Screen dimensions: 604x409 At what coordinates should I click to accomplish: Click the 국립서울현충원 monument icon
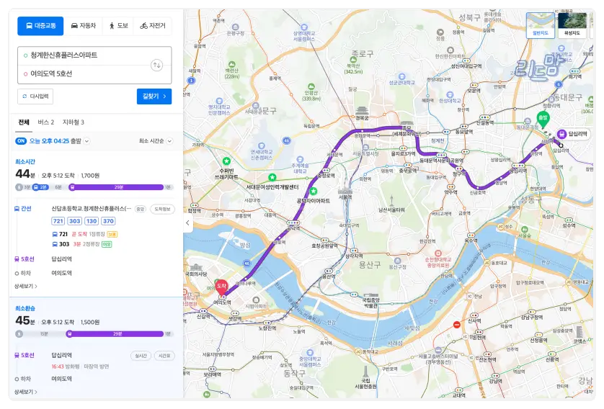[x=365, y=372]
